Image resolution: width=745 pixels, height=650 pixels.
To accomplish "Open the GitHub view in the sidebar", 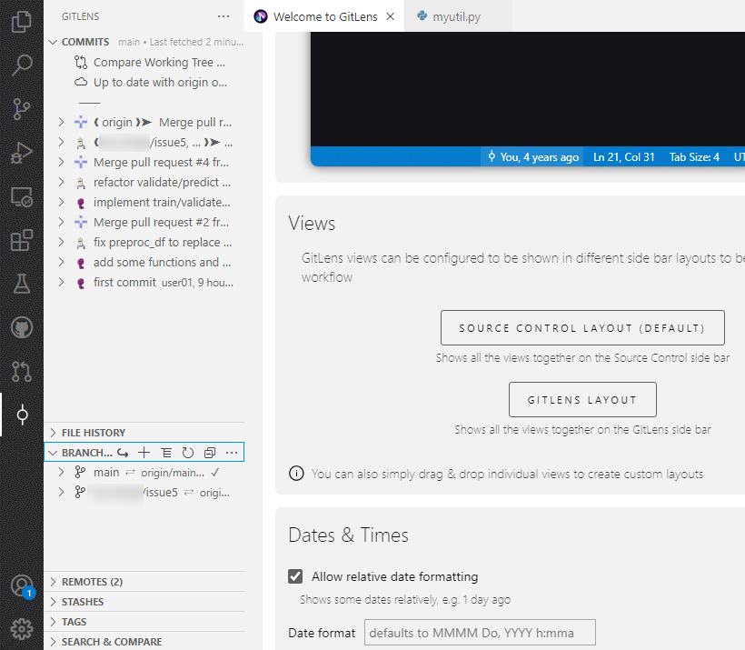I will coord(21,327).
